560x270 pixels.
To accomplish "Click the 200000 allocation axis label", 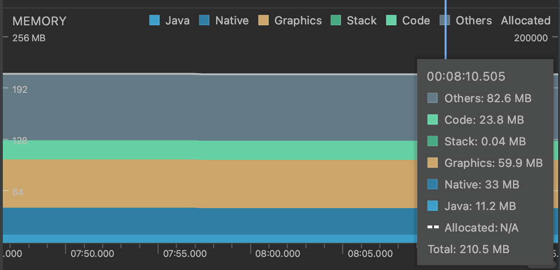I will 531,38.
